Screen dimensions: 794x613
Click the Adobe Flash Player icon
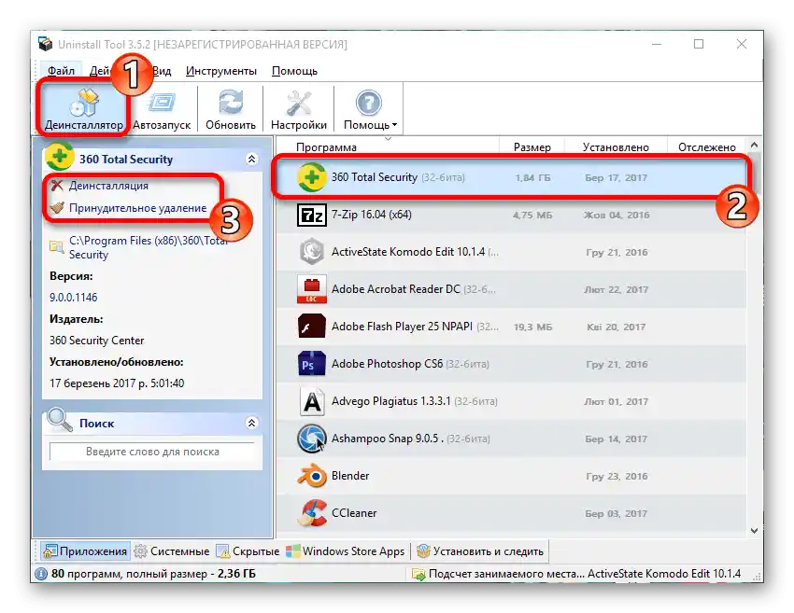click(311, 327)
